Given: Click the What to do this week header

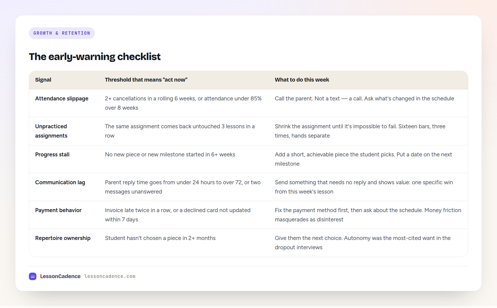Looking at the screenshot, I should tap(302, 80).
